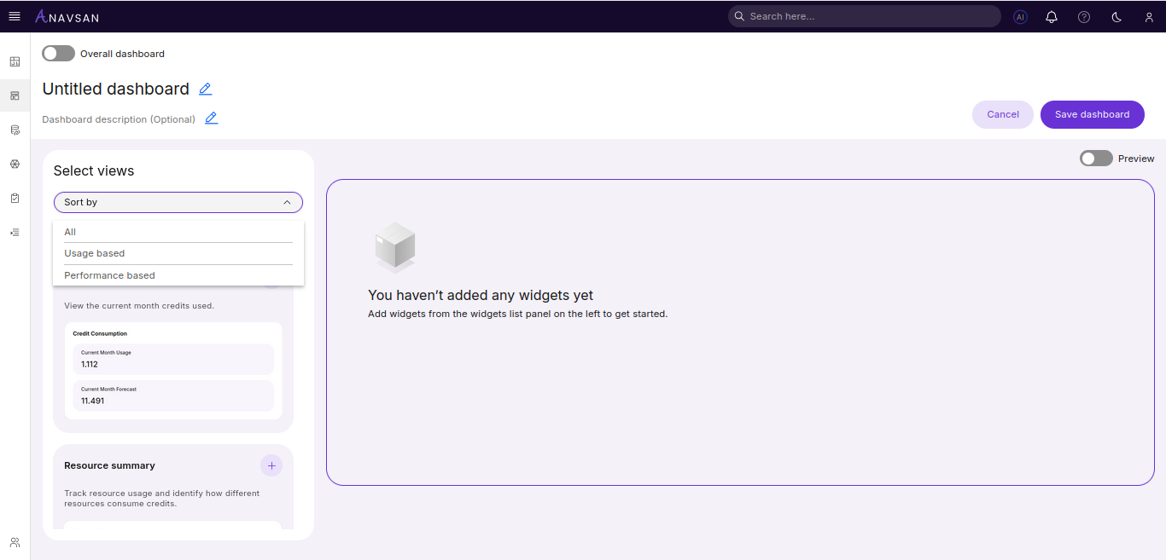Edit the dashboard title with pencil icon
Screen dimensions: 1166x560
[205, 89]
